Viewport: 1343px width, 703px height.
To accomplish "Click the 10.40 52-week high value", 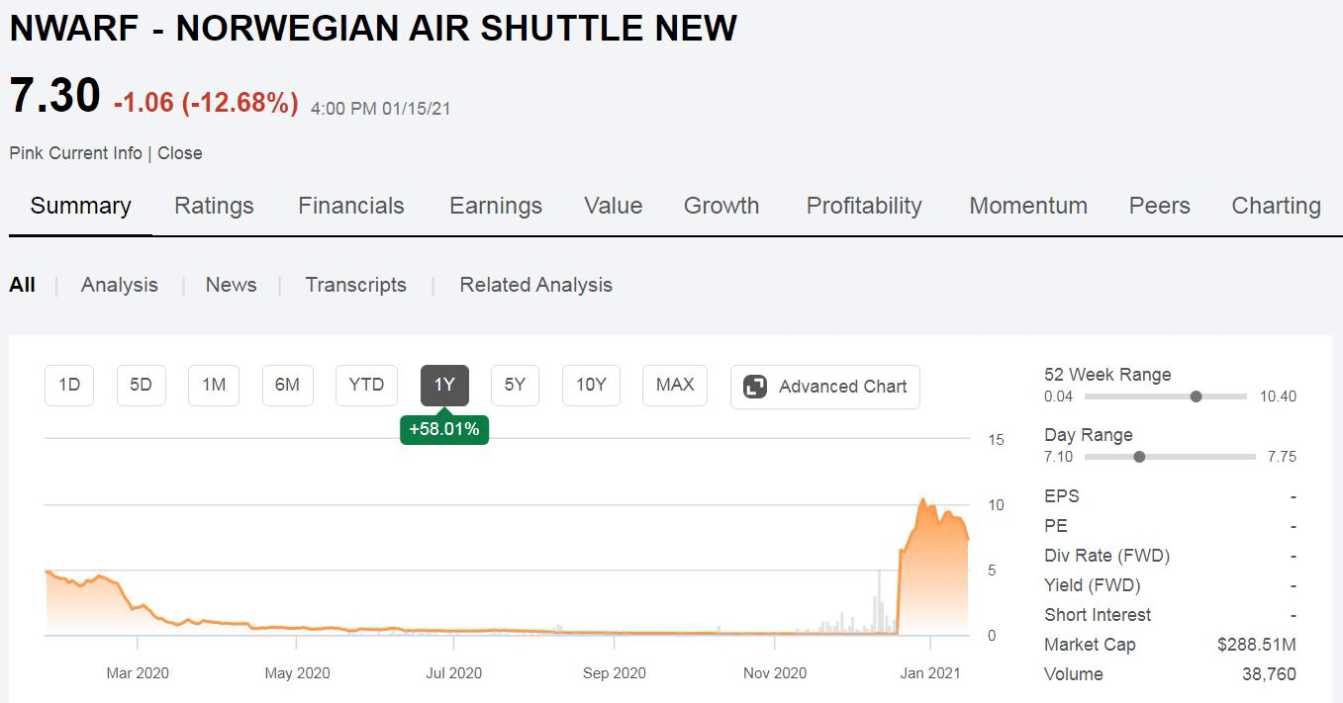I will point(1278,396).
